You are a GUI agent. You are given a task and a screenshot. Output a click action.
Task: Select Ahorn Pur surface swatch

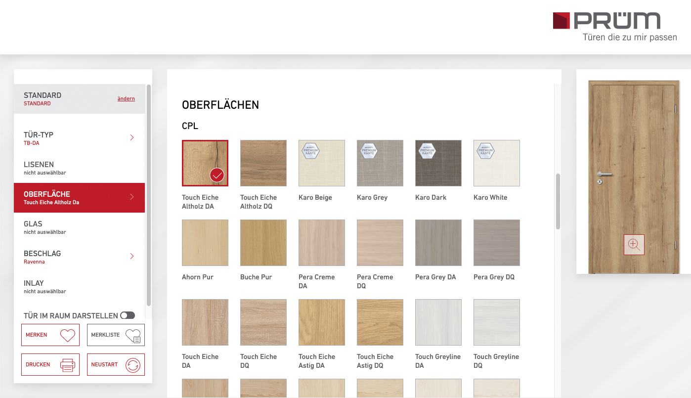click(205, 243)
